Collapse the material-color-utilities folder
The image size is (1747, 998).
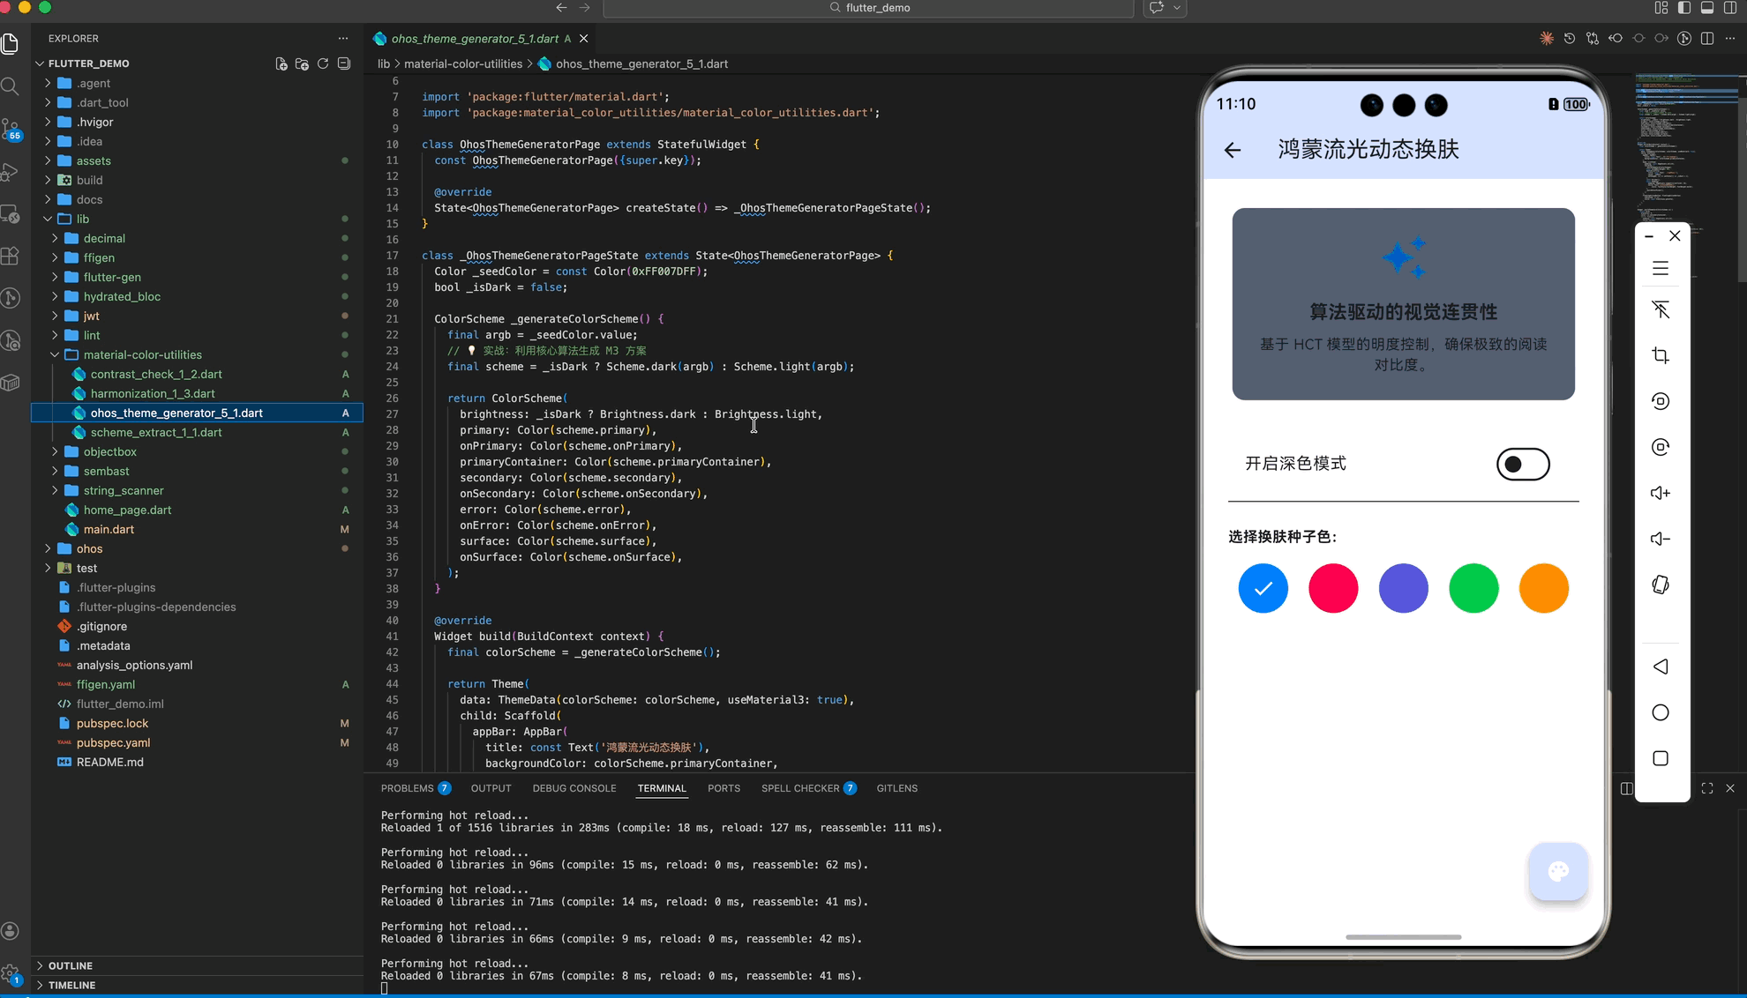click(x=142, y=354)
